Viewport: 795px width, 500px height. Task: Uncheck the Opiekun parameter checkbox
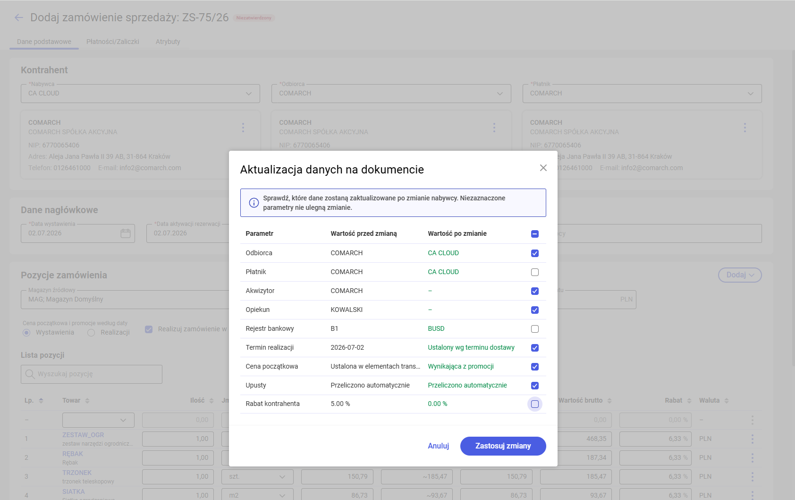coord(535,310)
